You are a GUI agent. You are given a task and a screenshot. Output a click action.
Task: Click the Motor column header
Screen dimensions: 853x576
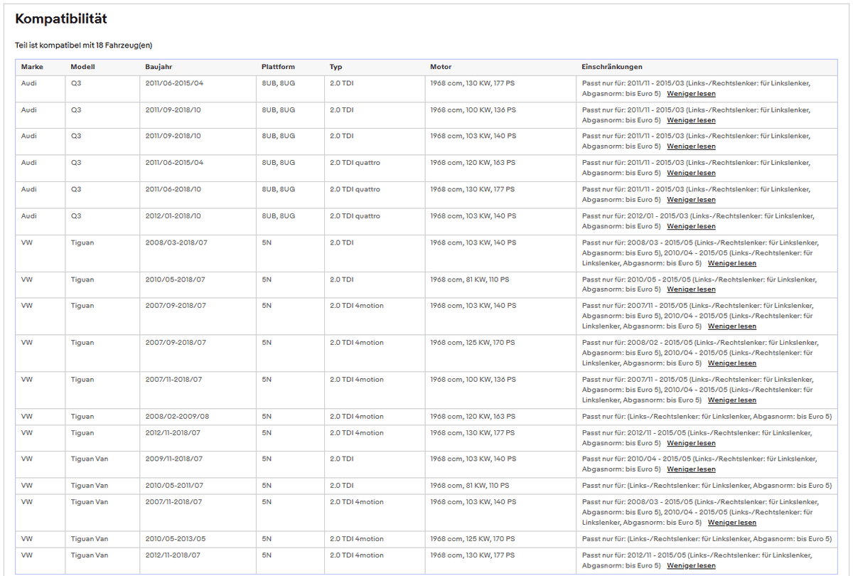point(441,67)
